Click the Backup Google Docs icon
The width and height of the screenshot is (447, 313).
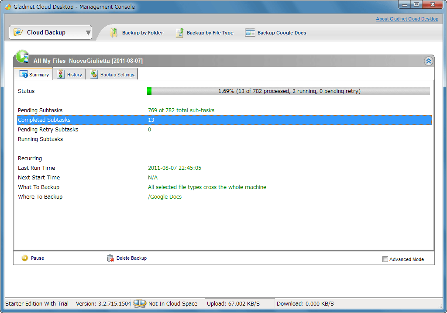[x=250, y=33]
